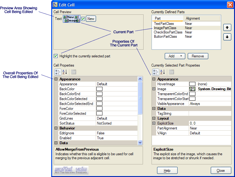Uncheck Highlight the currently selected part
Viewport: 235px width, 177px height.
(x=56, y=56)
